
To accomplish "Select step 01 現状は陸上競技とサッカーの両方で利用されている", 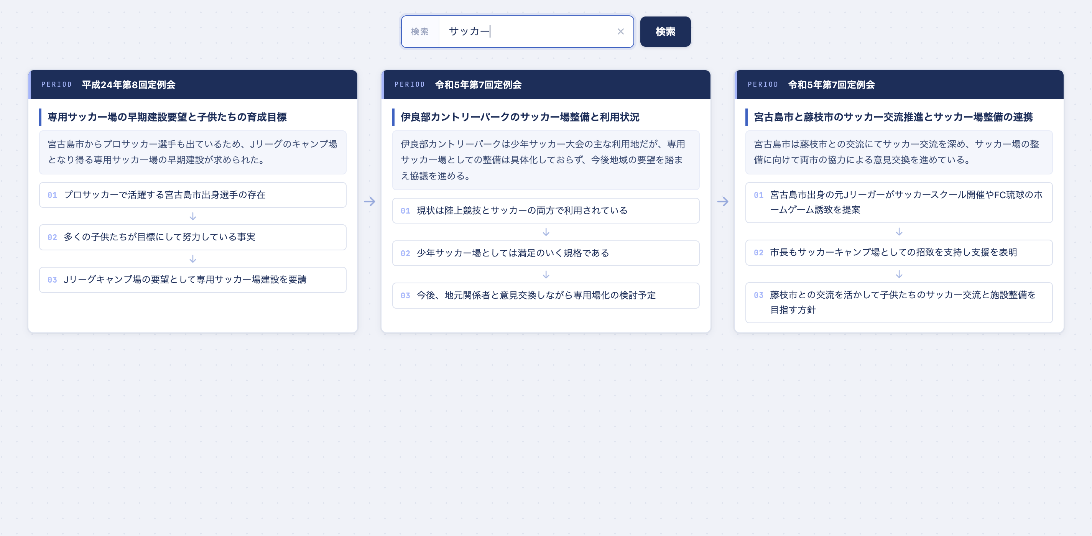I will pos(546,211).
